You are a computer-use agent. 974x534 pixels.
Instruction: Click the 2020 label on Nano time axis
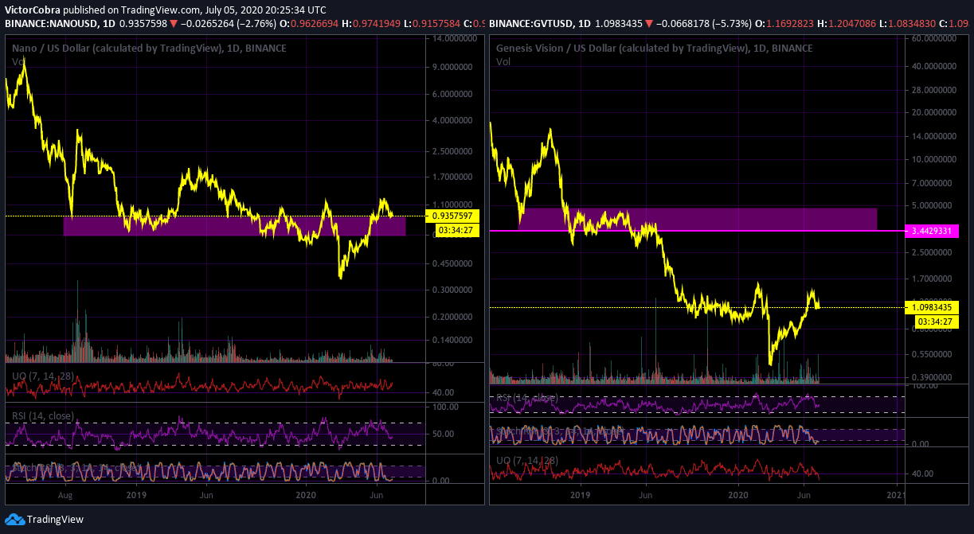click(x=307, y=494)
